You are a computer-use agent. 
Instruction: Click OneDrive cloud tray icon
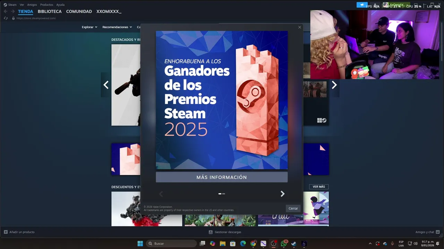click(x=385, y=243)
